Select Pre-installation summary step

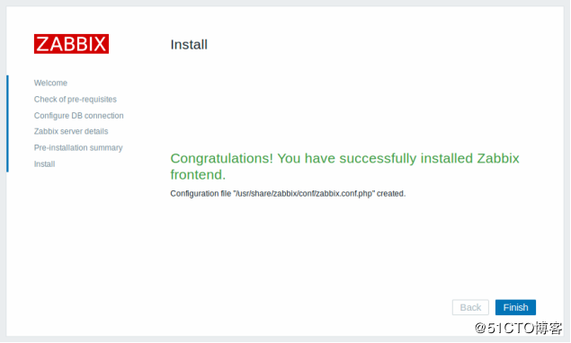pyautogui.click(x=78, y=147)
